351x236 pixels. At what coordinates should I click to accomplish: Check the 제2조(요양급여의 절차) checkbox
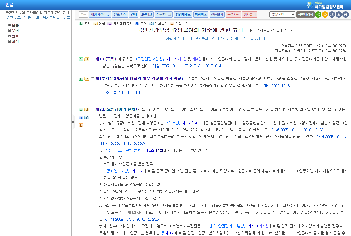click(x=92, y=109)
